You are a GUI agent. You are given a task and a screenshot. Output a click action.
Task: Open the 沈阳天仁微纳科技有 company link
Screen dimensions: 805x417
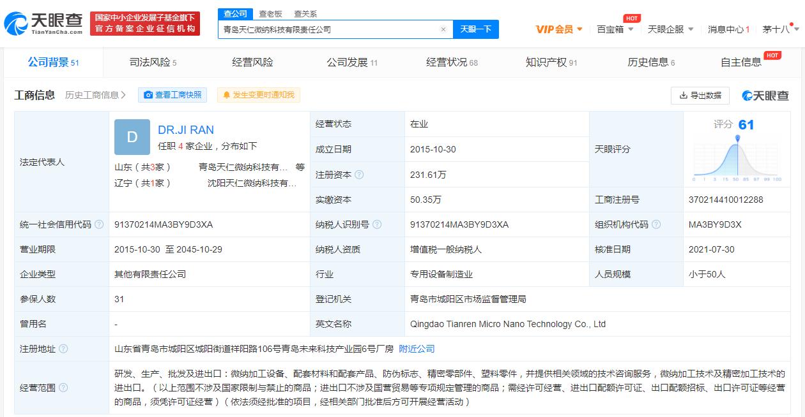pyautogui.click(x=252, y=183)
